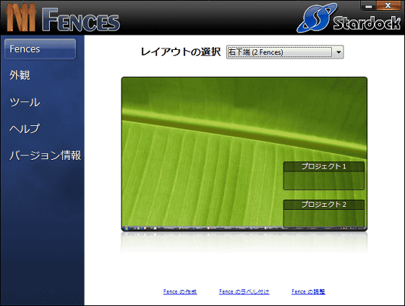Select the プロジェクト 1 fence title bar
Screen dimensions: 405x306
(x=324, y=166)
